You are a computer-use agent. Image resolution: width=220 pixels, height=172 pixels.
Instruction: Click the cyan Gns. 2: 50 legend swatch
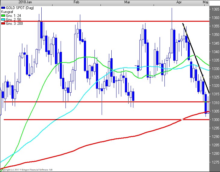[3, 19]
